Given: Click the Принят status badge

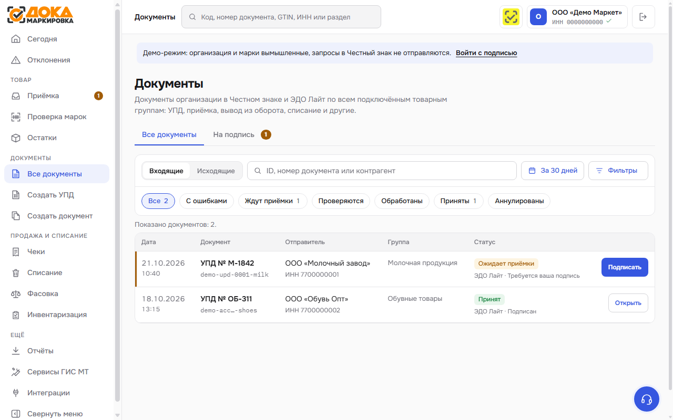Looking at the screenshot, I should (x=489, y=299).
